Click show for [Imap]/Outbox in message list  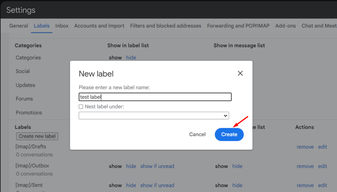[x=221, y=166]
